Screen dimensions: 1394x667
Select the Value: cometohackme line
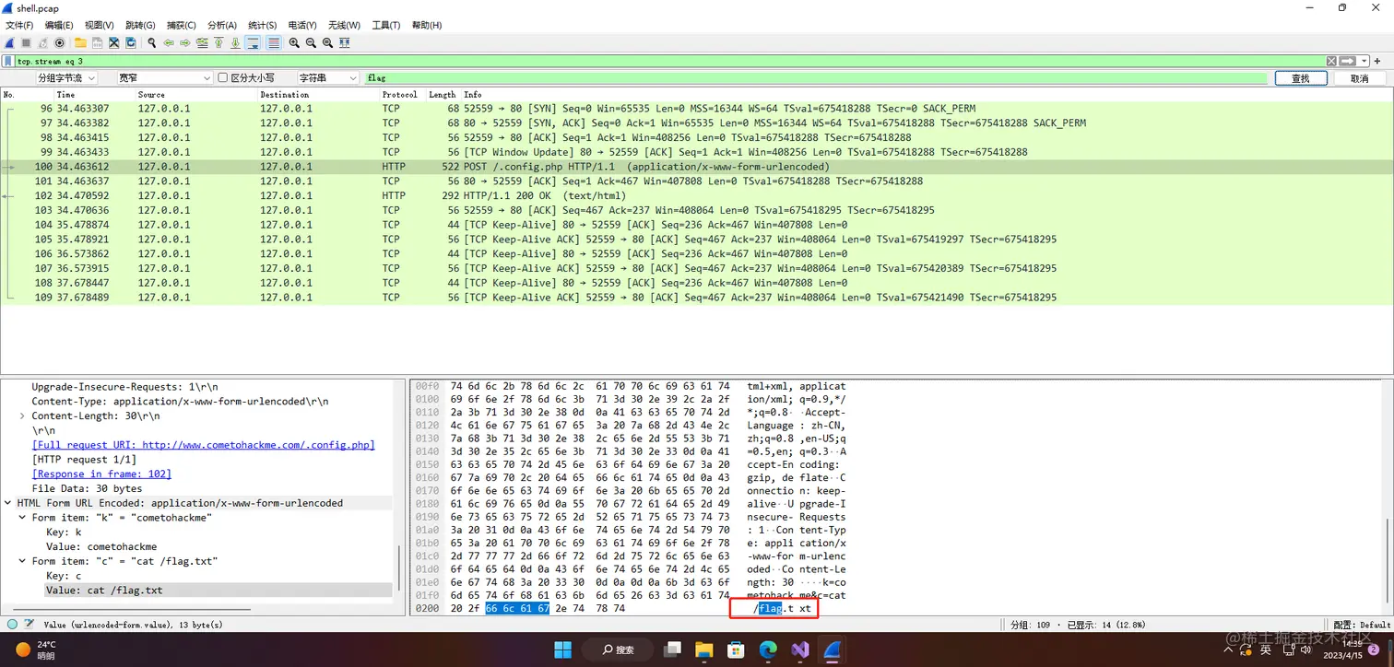point(101,546)
